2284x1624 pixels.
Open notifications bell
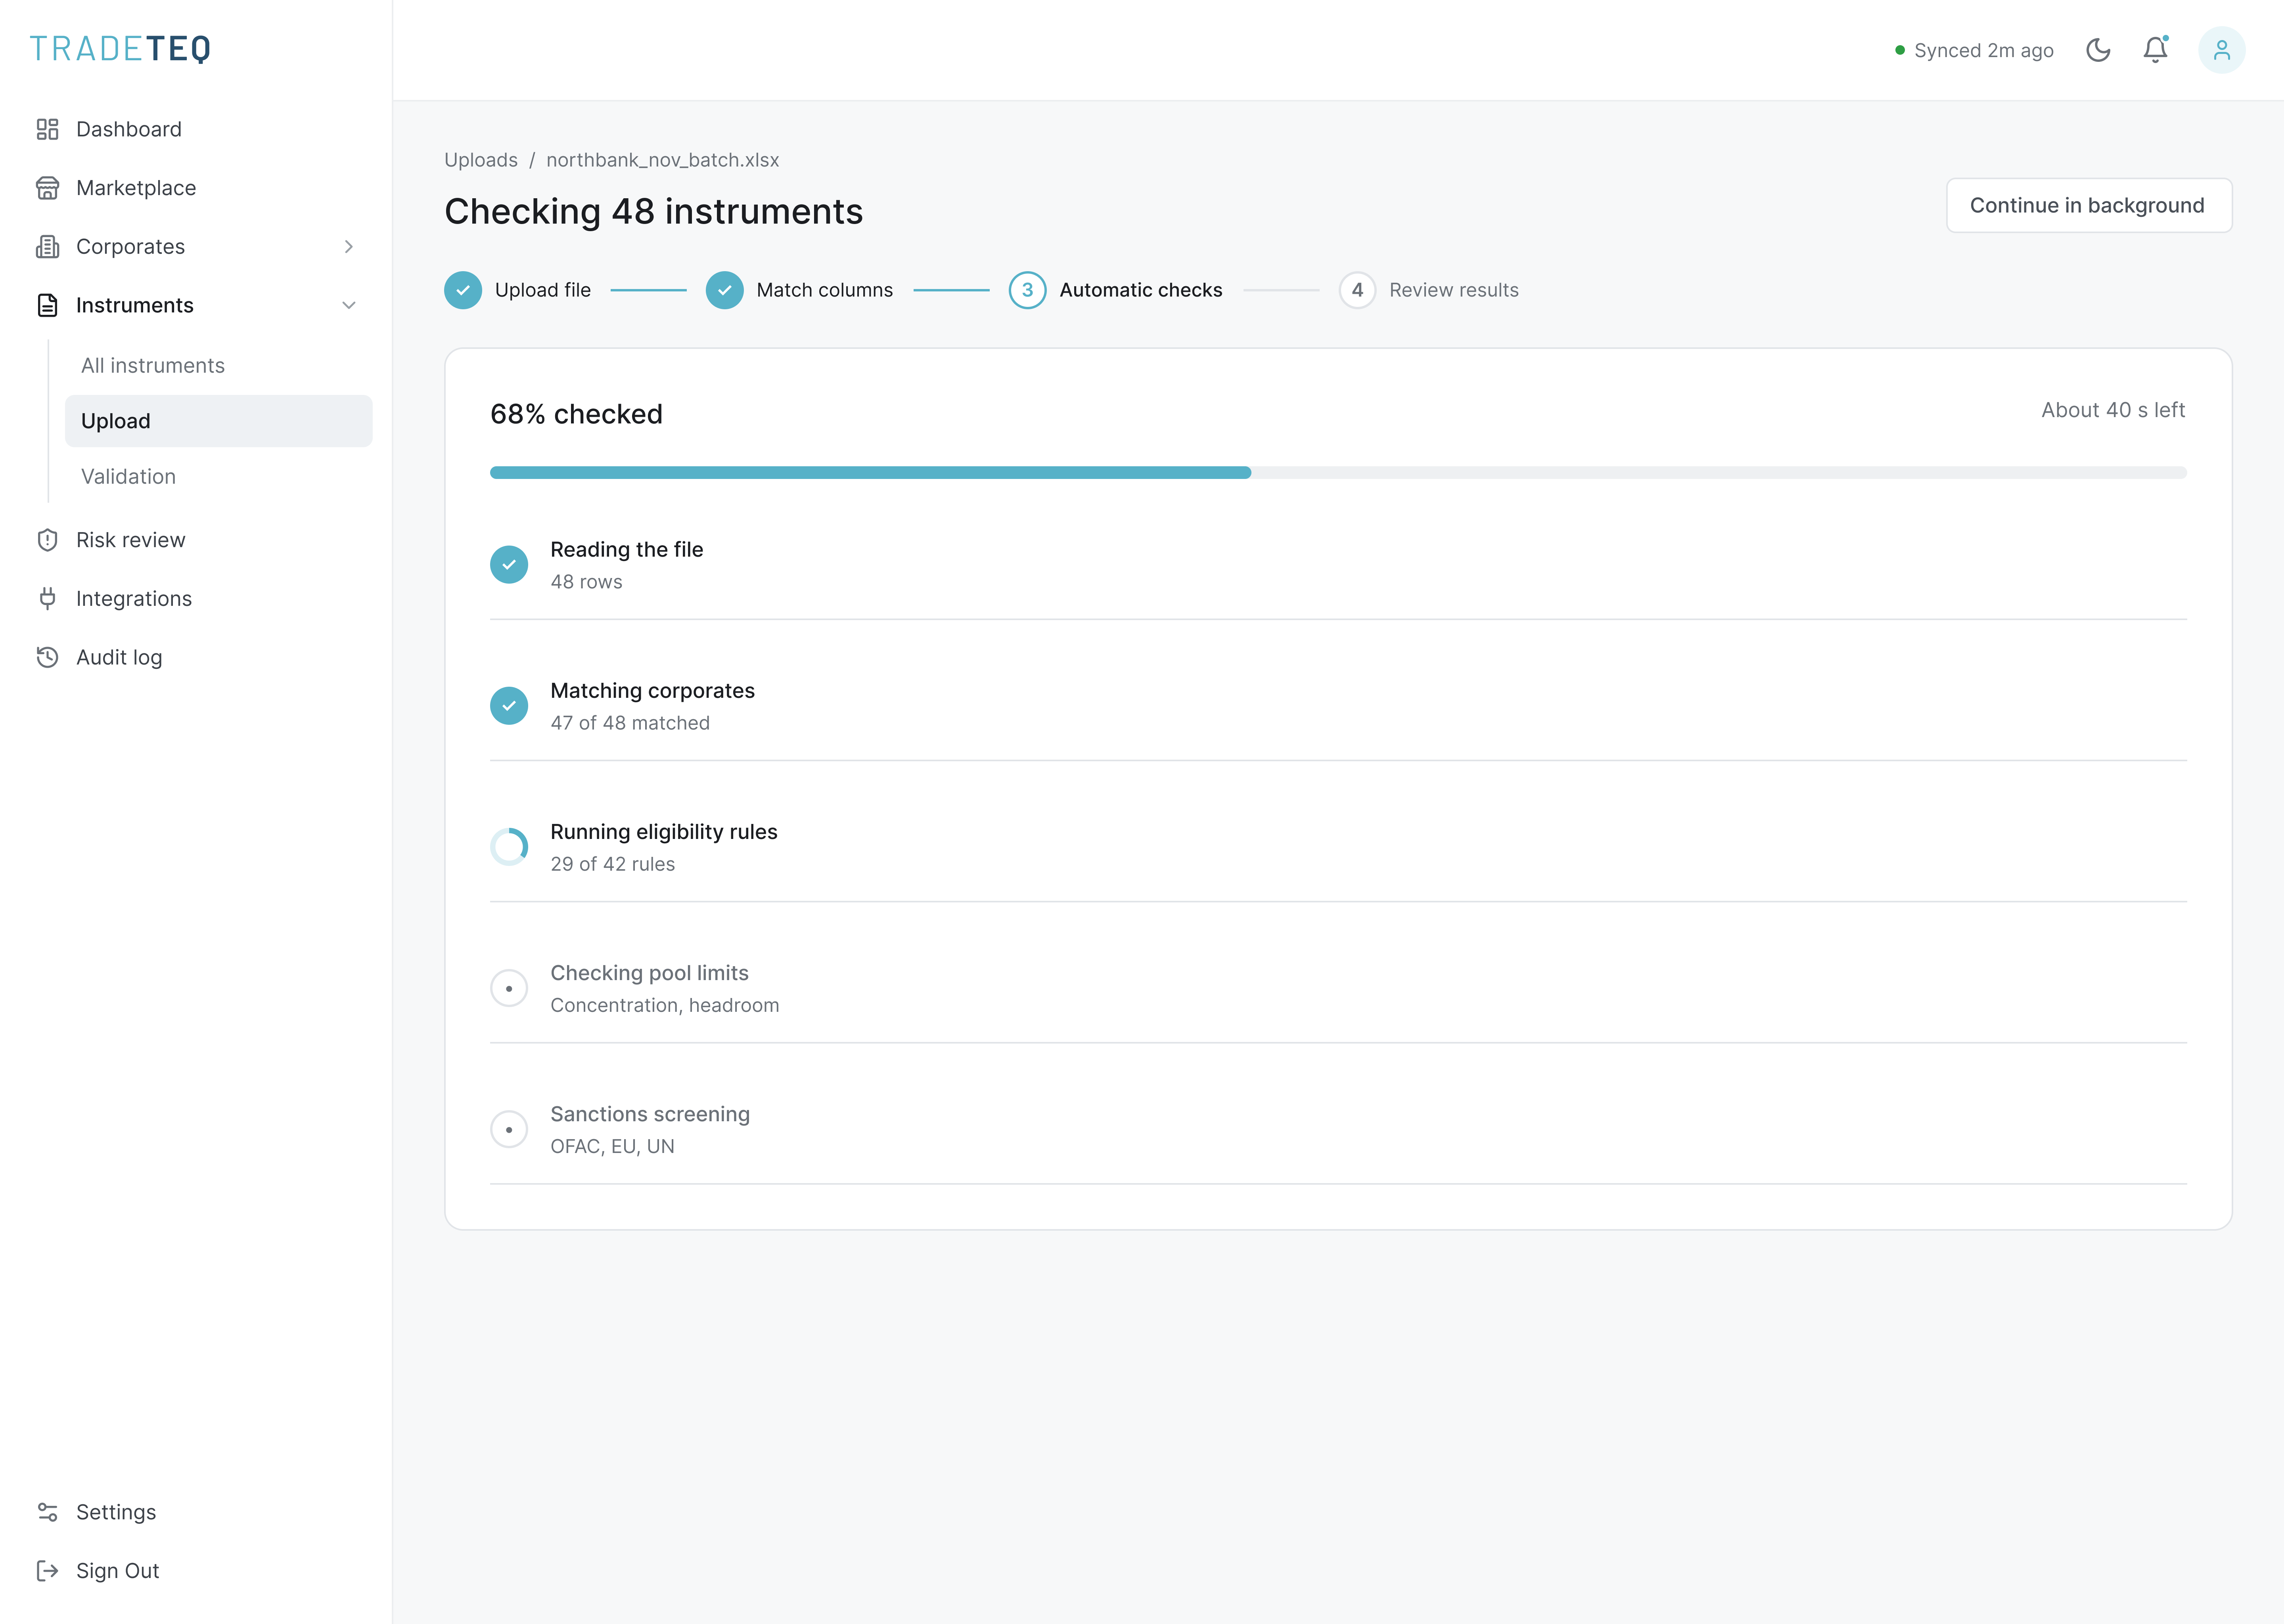click(2155, 50)
